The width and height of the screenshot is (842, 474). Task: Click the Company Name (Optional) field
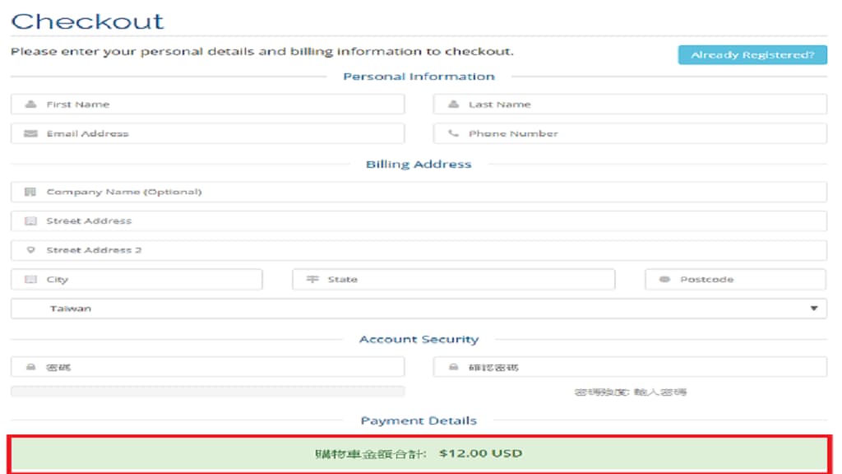pyautogui.click(x=428, y=192)
